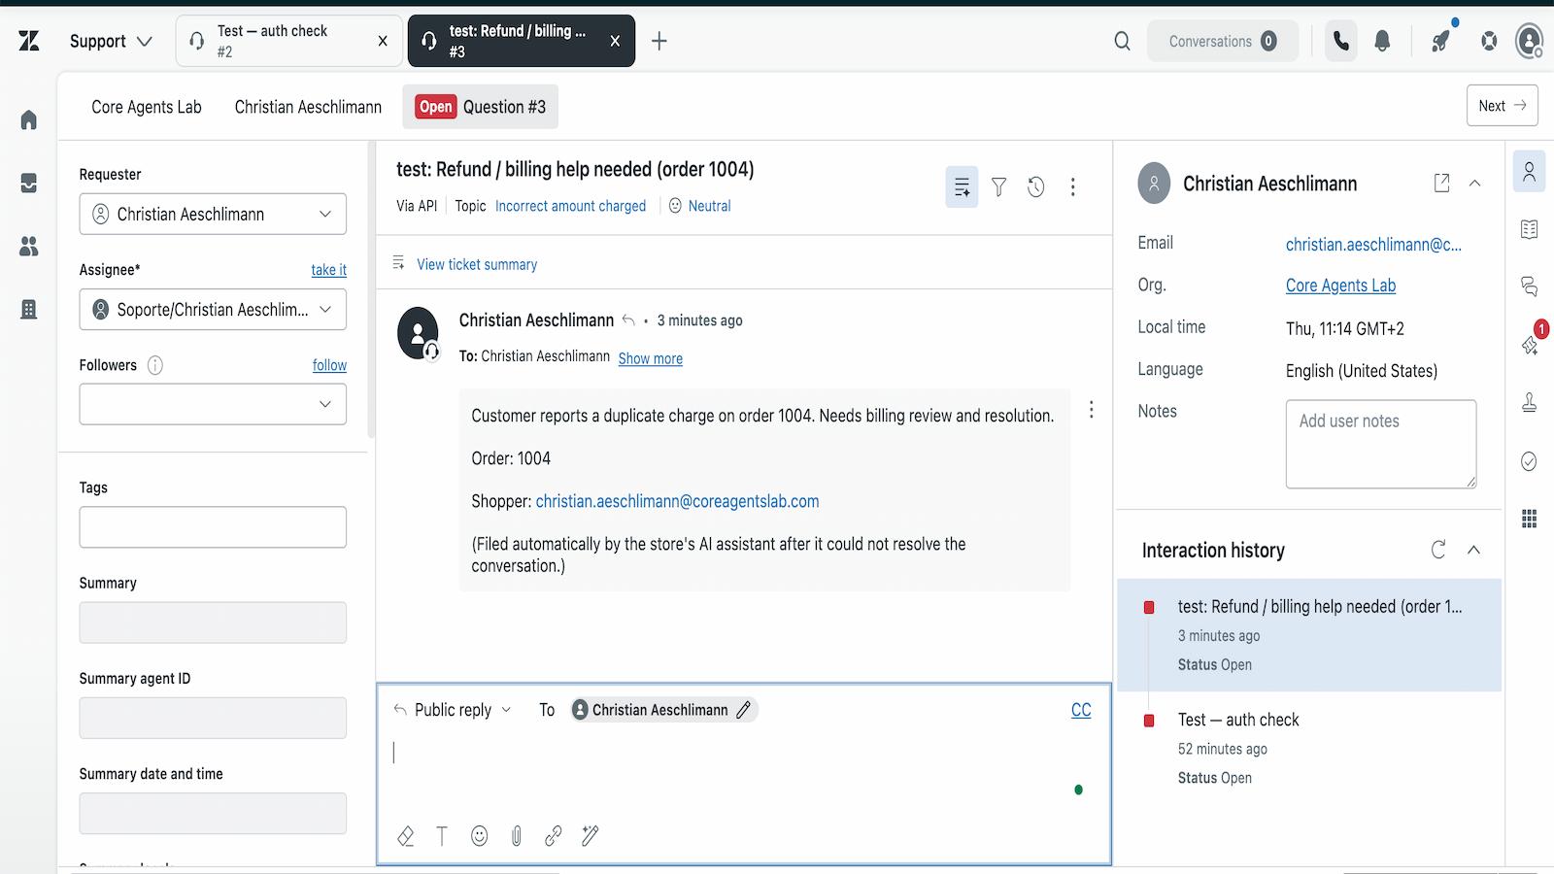Select the User context panel icon
Viewport: 1554px width, 874px height.
coord(1529,172)
